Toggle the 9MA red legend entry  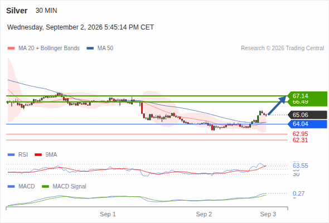click(46, 154)
